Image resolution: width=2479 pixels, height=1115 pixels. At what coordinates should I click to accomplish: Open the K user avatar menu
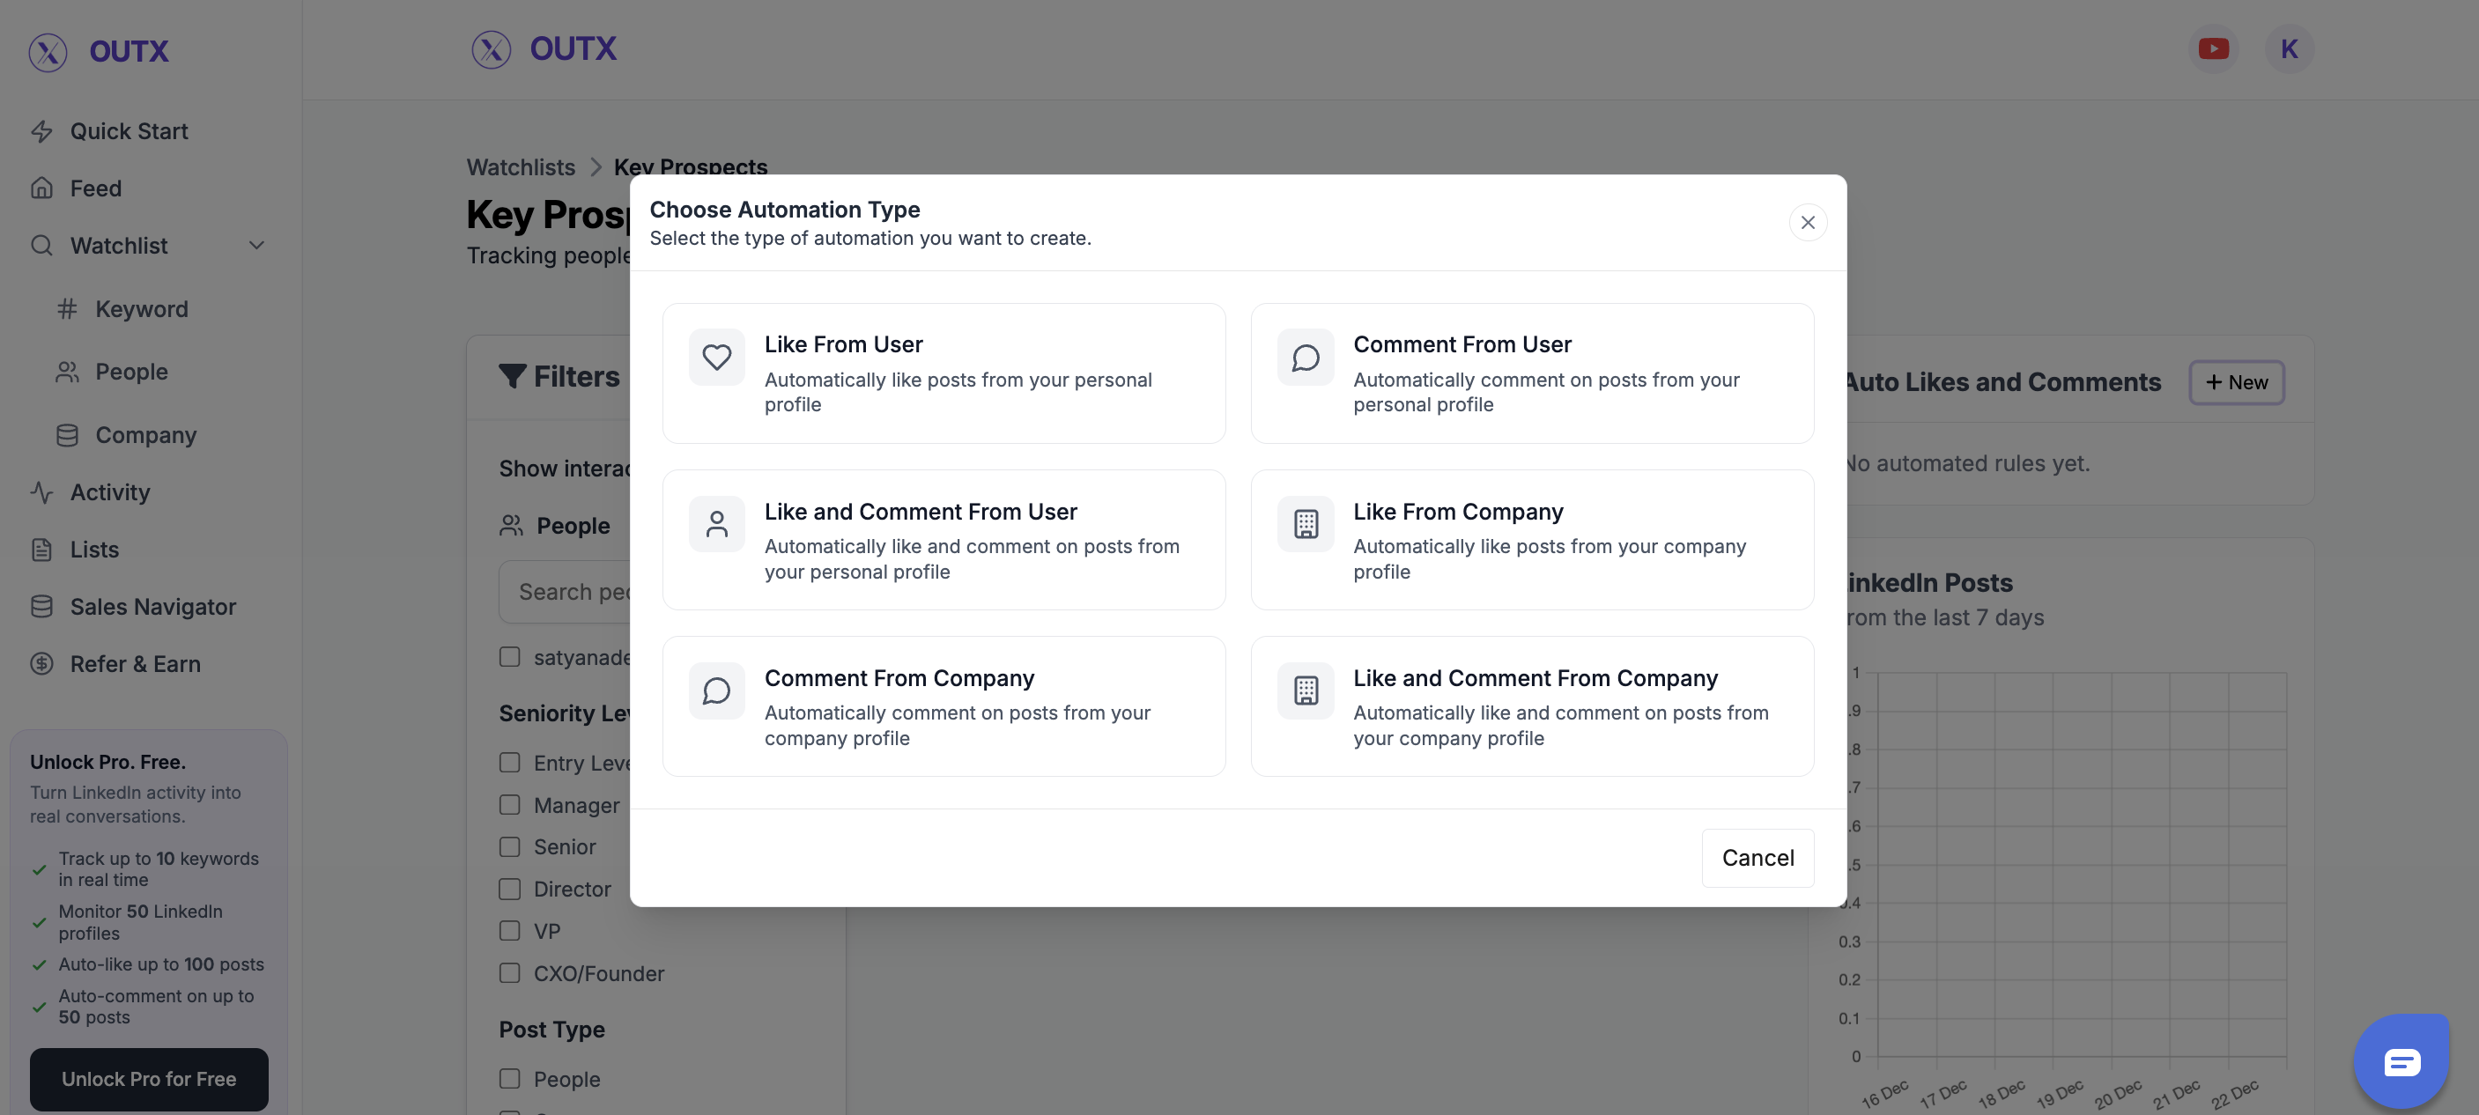click(2289, 48)
